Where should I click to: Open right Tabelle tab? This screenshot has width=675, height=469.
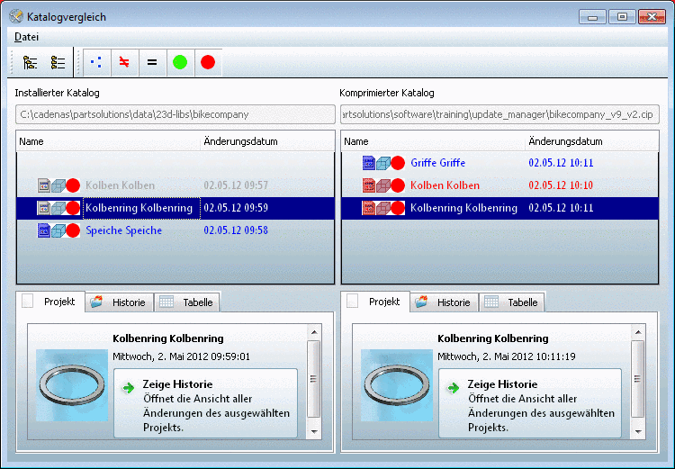[x=512, y=302]
